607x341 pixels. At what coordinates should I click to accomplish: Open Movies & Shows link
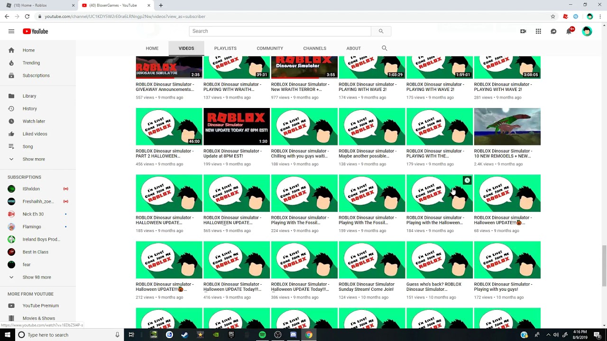(38, 318)
